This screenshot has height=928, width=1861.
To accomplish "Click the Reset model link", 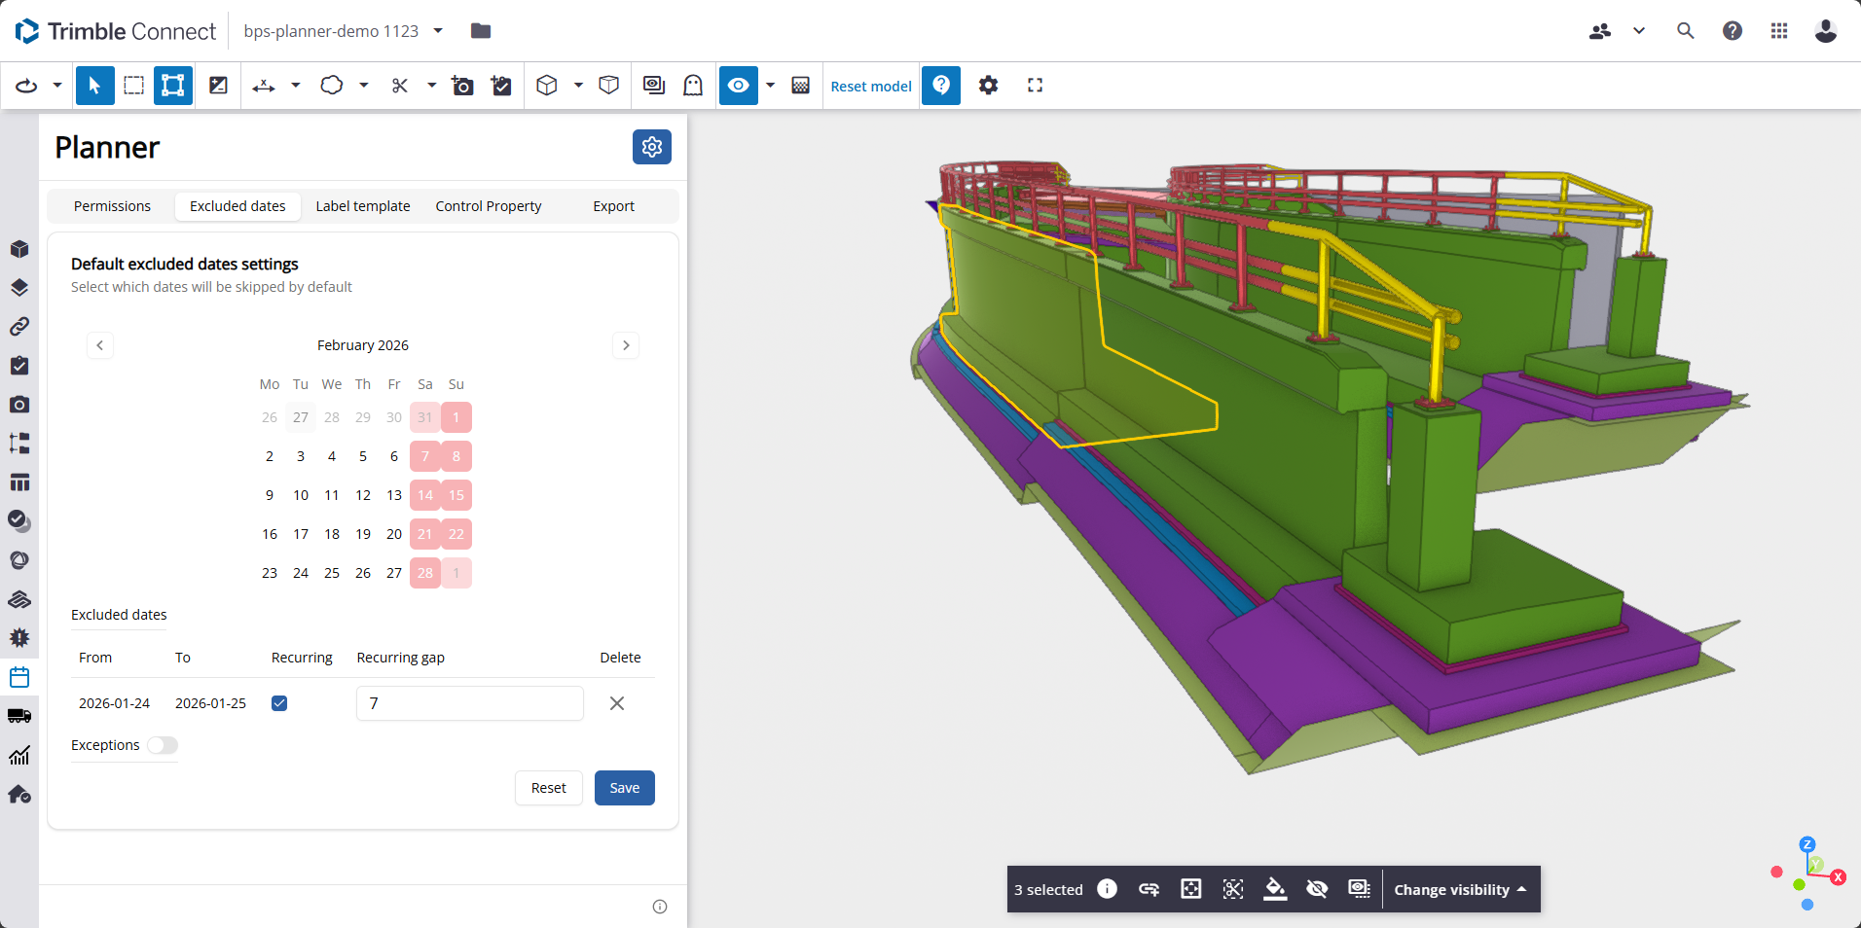I will (871, 87).
